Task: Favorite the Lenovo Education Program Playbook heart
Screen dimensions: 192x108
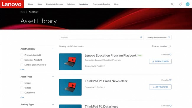Action: pos(170,54)
